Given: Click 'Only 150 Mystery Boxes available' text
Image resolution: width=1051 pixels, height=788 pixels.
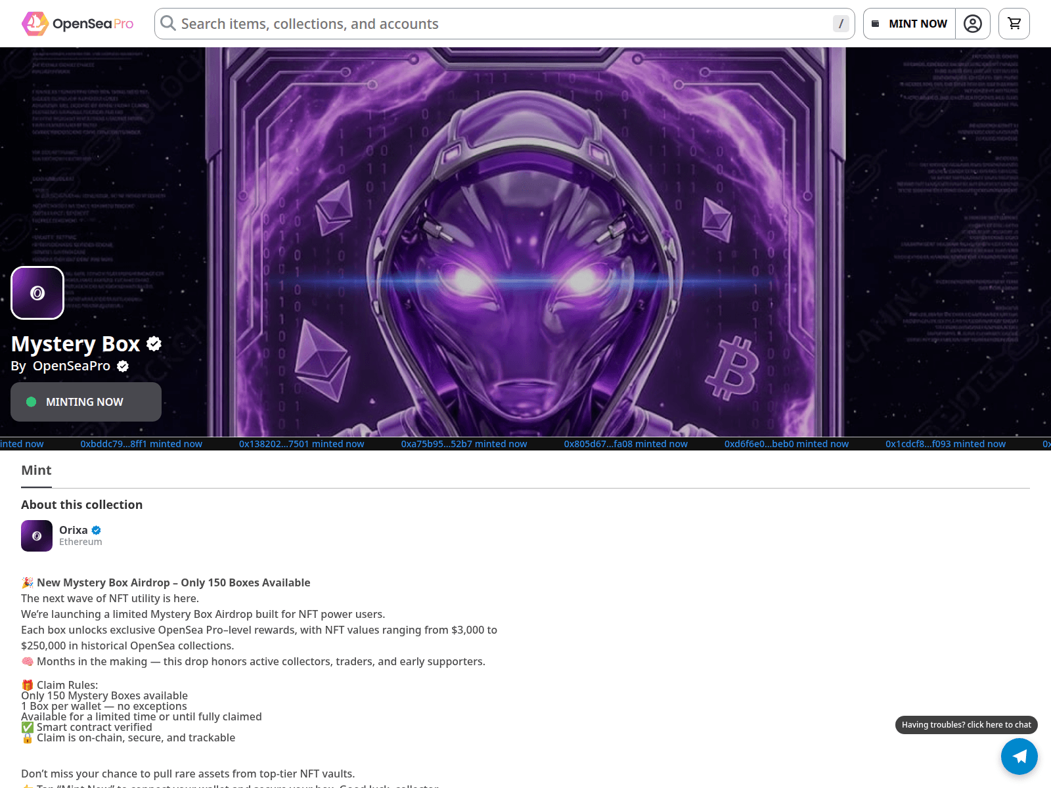Looking at the screenshot, I should pyautogui.click(x=104, y=695).
